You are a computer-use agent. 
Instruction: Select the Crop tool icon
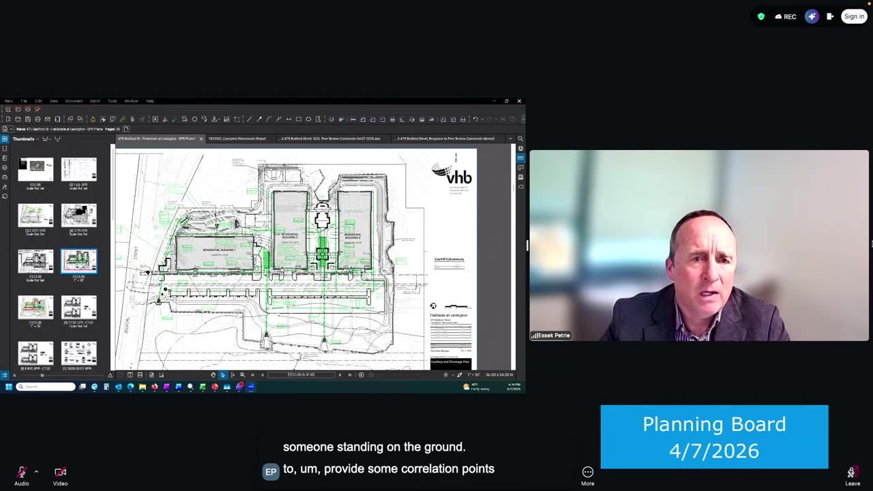237,119
